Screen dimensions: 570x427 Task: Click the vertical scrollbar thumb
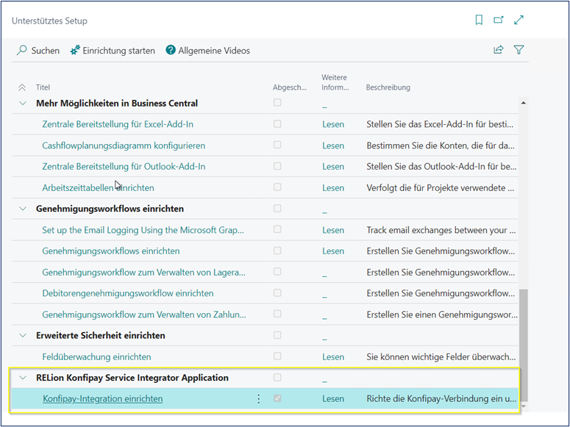click(x=523, y=344)
